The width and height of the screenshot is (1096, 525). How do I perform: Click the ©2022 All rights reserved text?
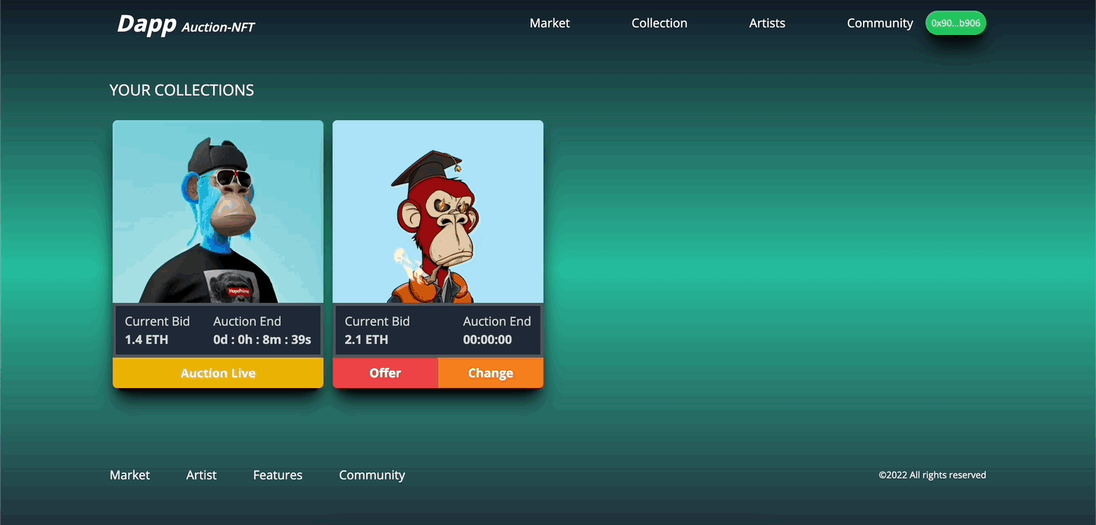click(932, 475)
